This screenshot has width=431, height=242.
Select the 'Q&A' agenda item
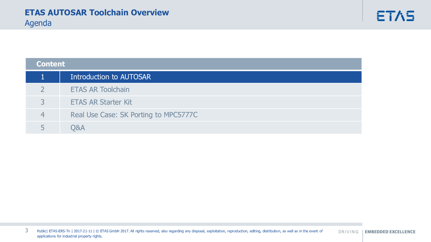(x=78, y=128)
